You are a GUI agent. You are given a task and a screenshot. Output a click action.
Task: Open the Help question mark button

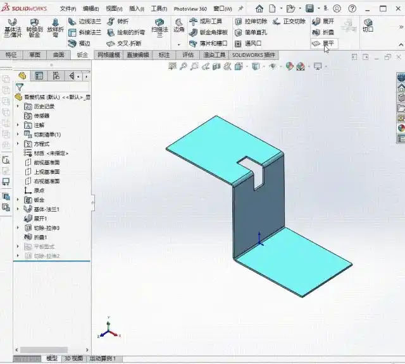coord(352,9)
